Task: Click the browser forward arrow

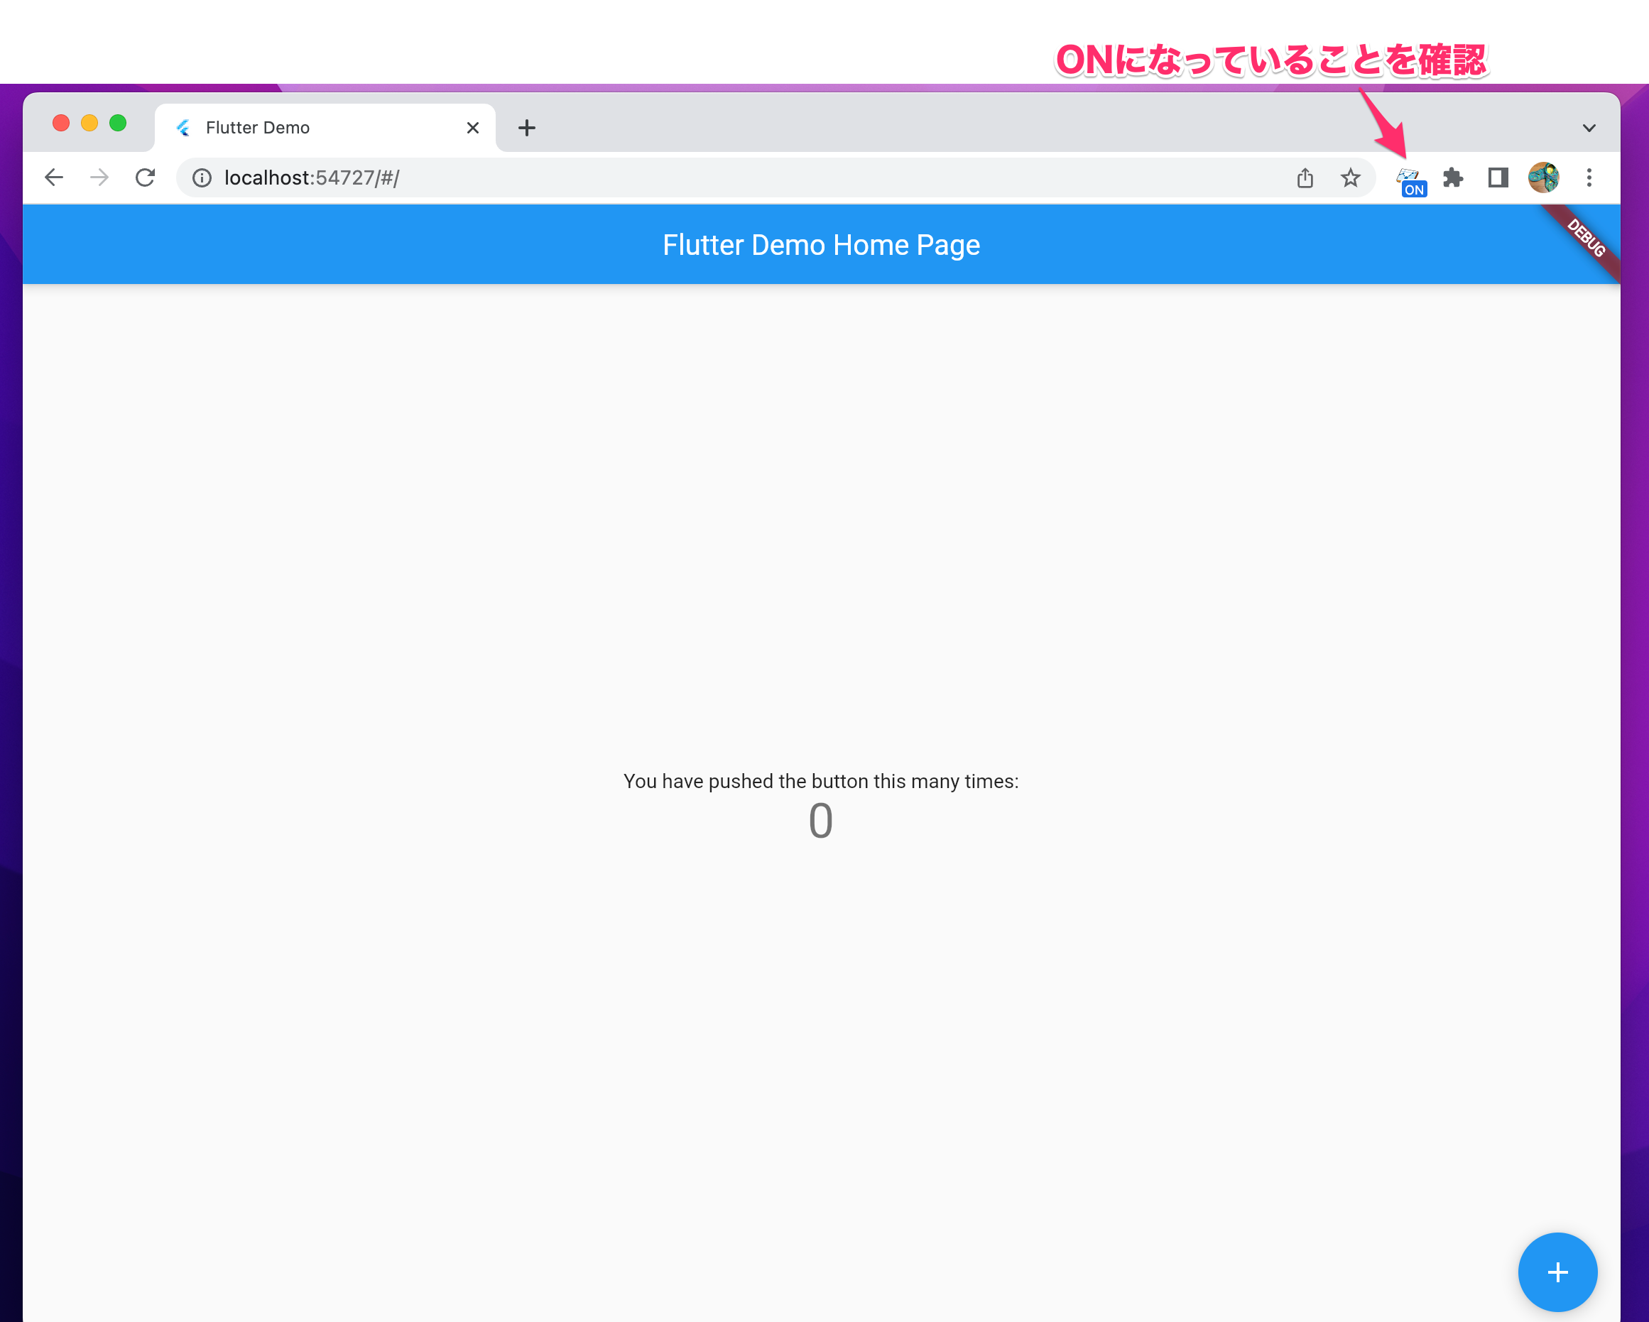Action: click(99, 178)
